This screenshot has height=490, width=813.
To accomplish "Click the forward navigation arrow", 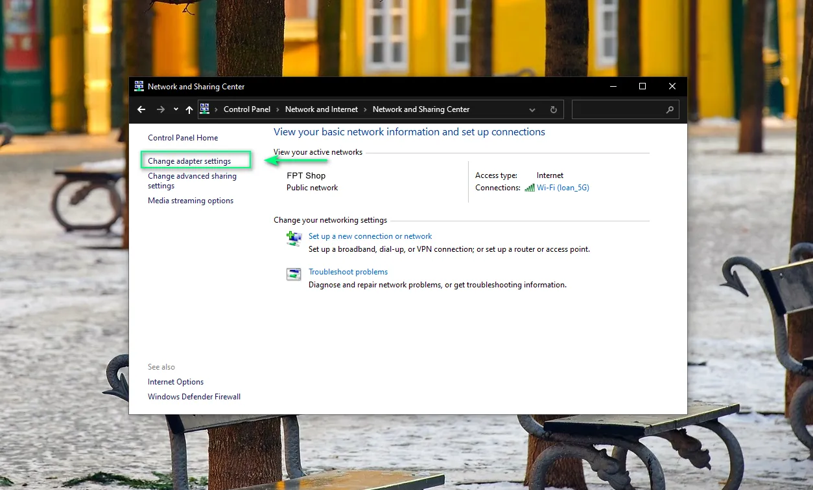I will coord(161,109).
